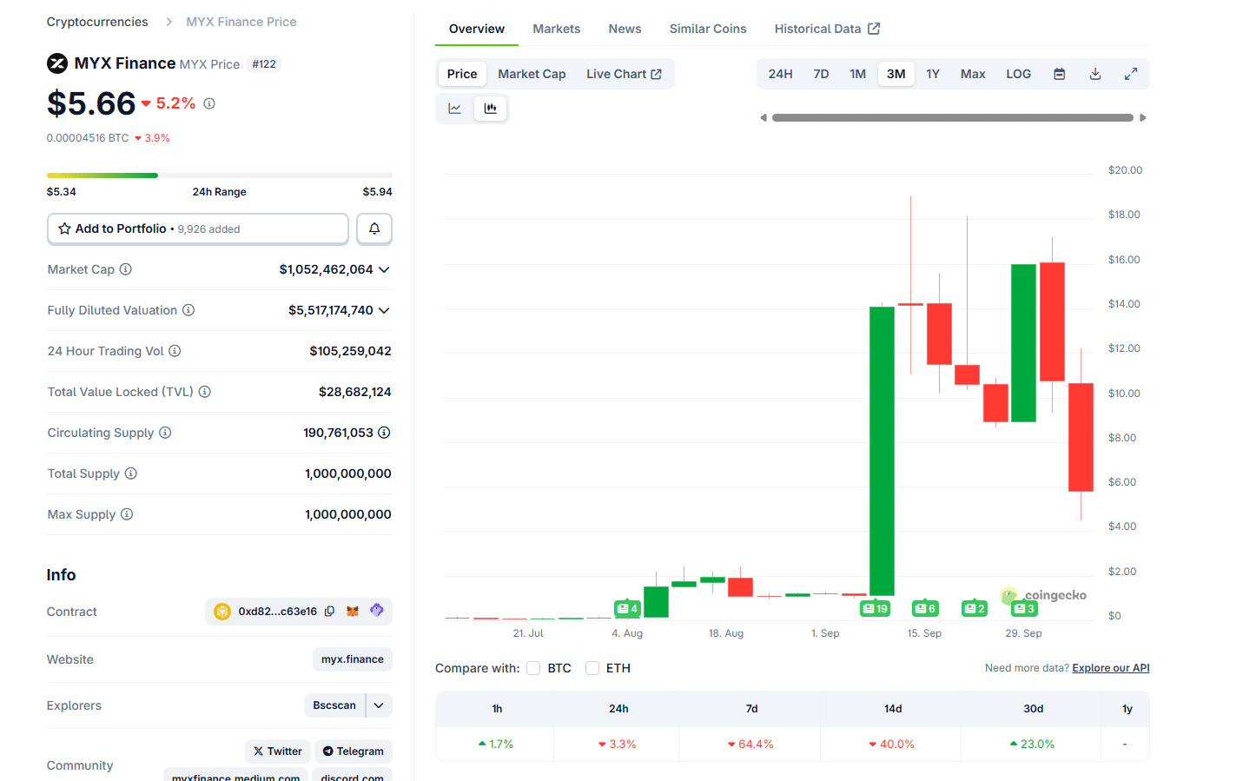Click the news marker labeled 19
The height and width of the screenshot is (781, 1256).
(875, 608)
